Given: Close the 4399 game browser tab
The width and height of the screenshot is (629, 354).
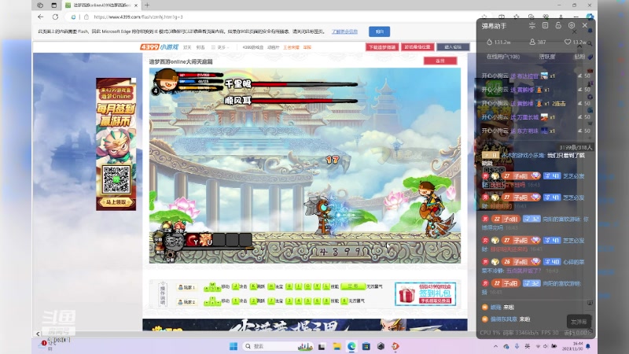Looking at the screenshot, I should click(136, 6).
